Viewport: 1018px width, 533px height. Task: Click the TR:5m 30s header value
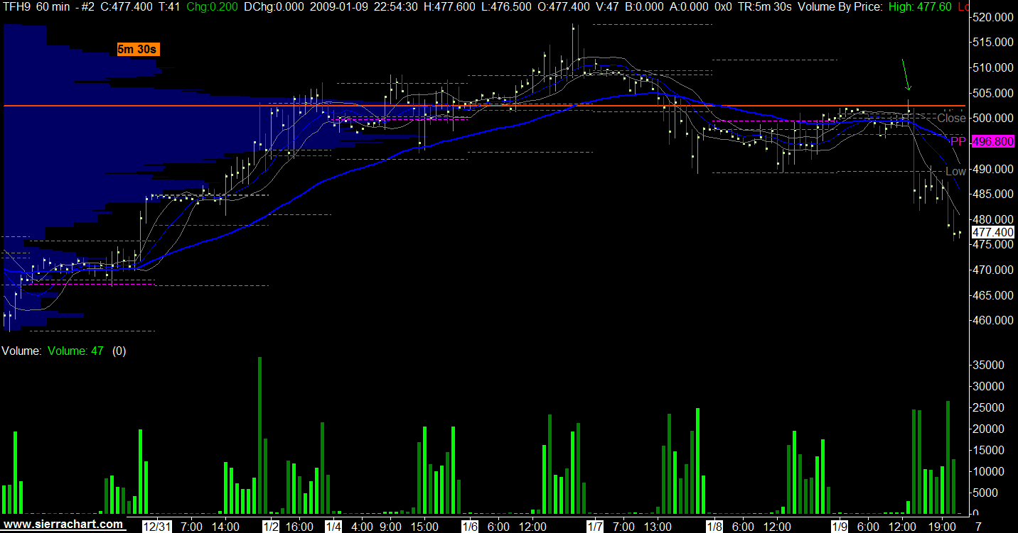764,6
